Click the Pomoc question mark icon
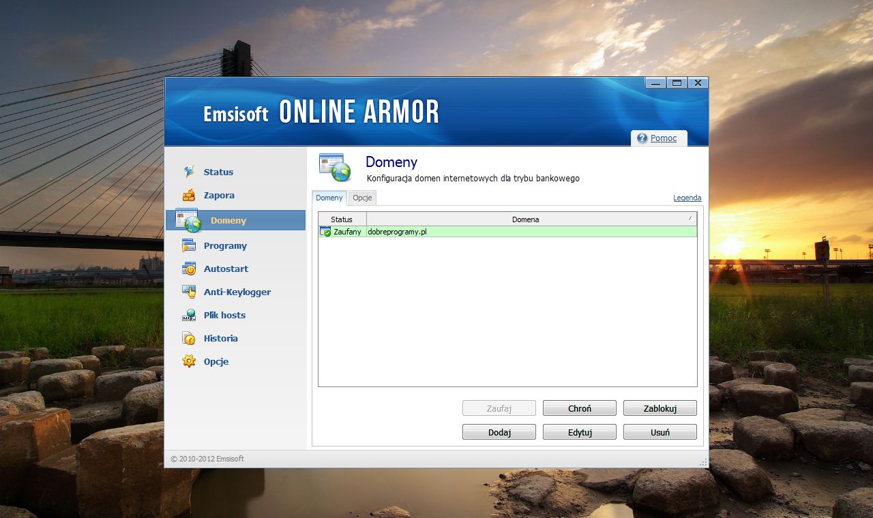 point(642,138)
